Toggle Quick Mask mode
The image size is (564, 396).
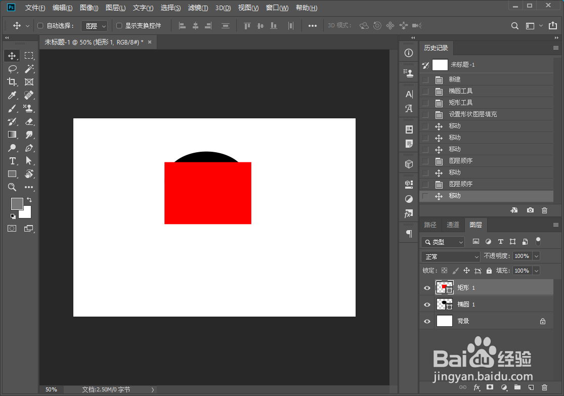12,229
